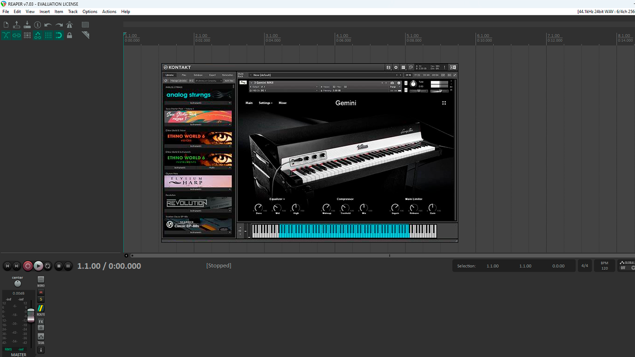Save the project with the download-arrow icon

tap(27, 25)
